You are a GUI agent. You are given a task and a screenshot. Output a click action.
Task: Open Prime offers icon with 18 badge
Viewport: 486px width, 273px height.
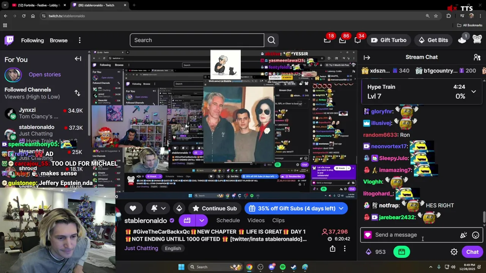(327, 40)
